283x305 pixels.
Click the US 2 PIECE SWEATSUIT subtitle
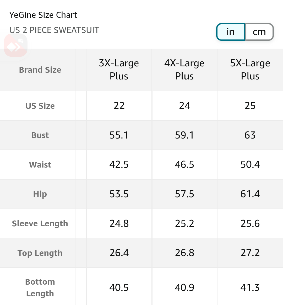[54, 30]
